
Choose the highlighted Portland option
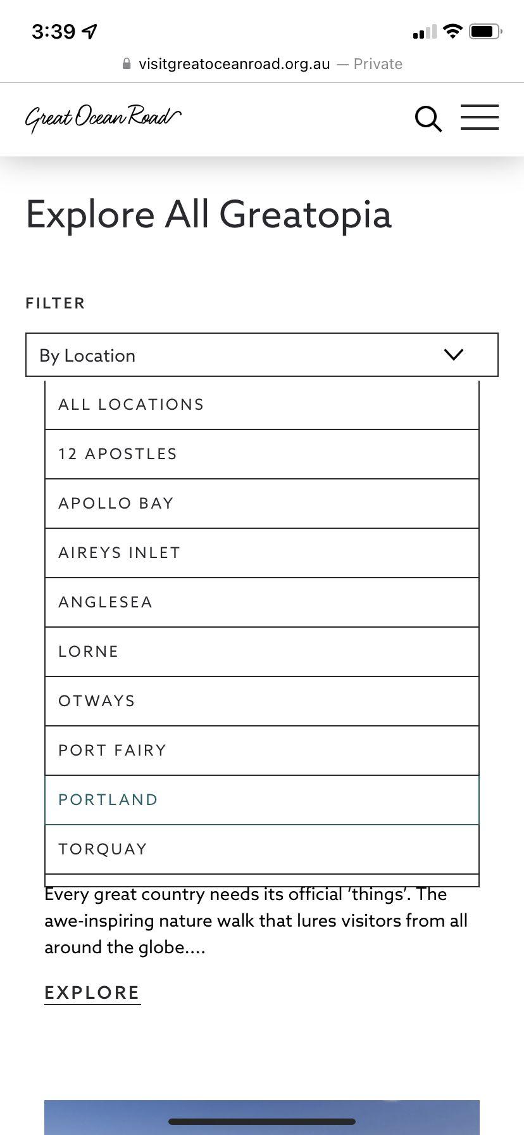261,800
